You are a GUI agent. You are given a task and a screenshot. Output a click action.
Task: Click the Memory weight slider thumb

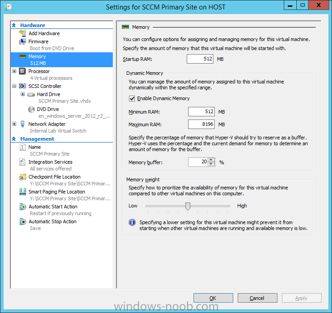188,206
